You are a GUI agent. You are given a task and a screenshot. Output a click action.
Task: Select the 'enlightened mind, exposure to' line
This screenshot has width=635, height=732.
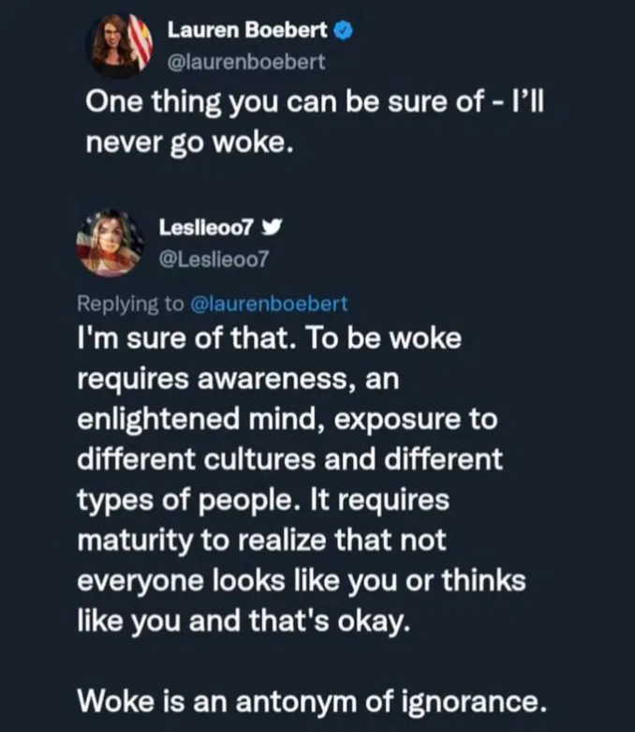coord(288,420)
